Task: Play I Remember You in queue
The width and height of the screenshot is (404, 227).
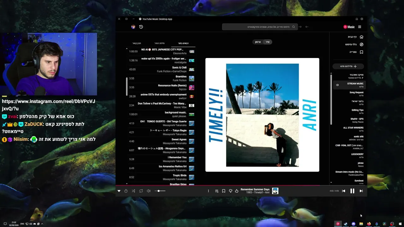Action: [x=161, y=159]
